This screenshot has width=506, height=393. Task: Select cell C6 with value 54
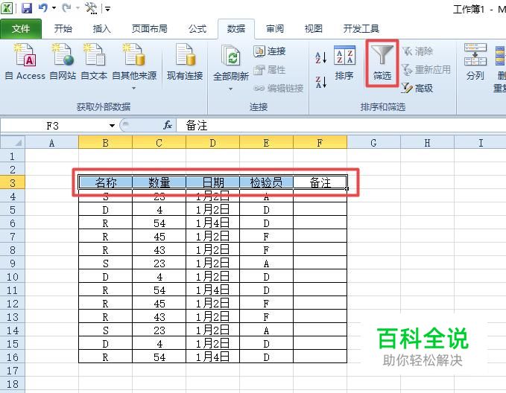pyautogui.click(x=159, y=223)
